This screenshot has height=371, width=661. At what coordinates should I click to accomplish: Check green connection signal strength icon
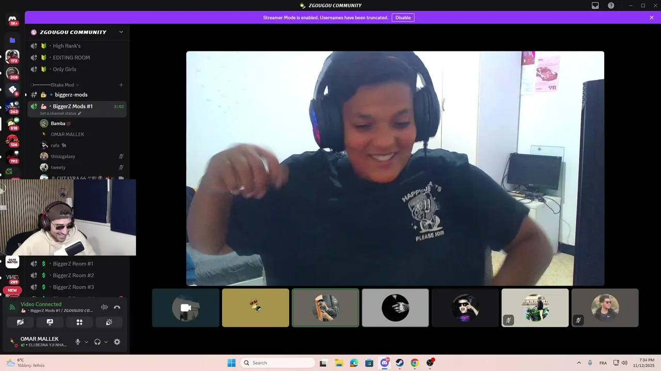[x=12, y=307]
